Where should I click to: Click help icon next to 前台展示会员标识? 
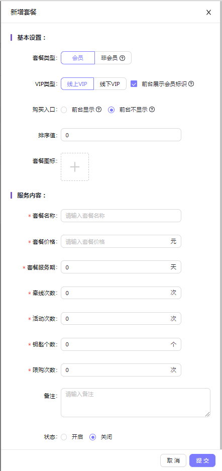click(191, 84)
